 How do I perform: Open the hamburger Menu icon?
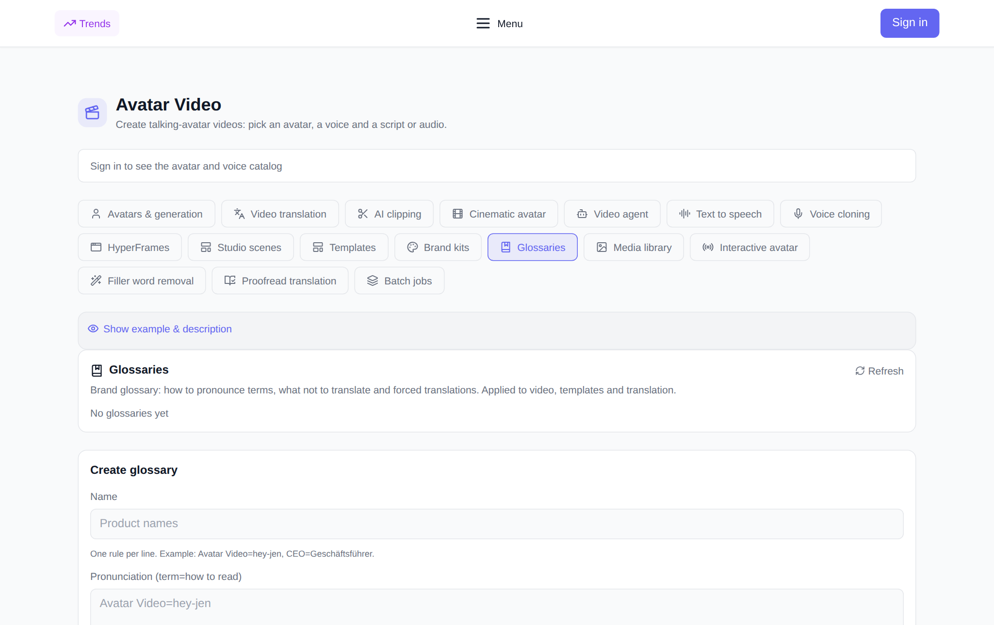483,23
